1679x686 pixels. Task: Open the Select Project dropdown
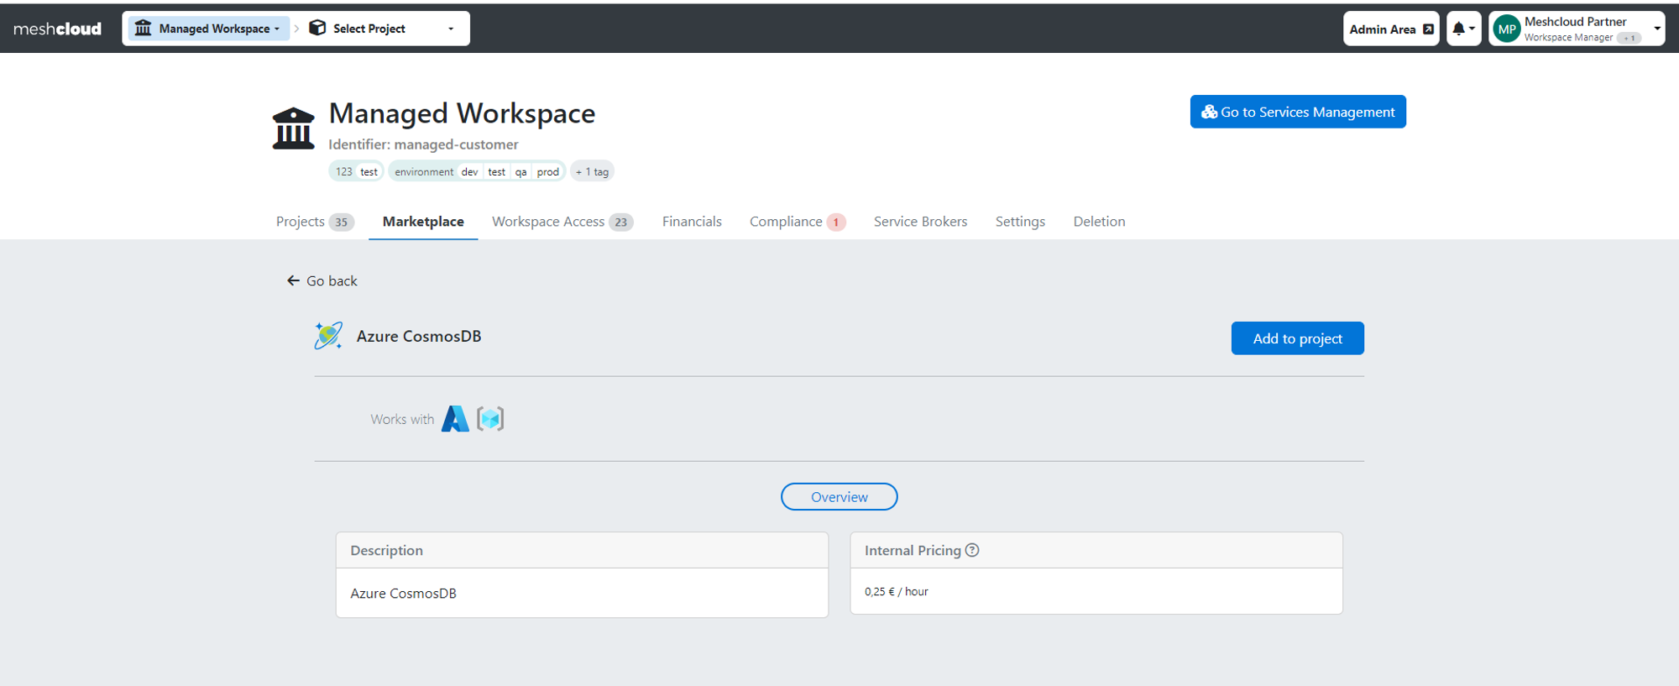(x=383, y=29)
